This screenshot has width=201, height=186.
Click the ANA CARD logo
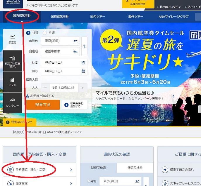[13, 4]
